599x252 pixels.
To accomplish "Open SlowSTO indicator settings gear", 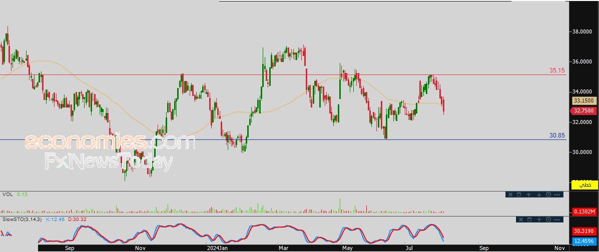I will 548,219.
